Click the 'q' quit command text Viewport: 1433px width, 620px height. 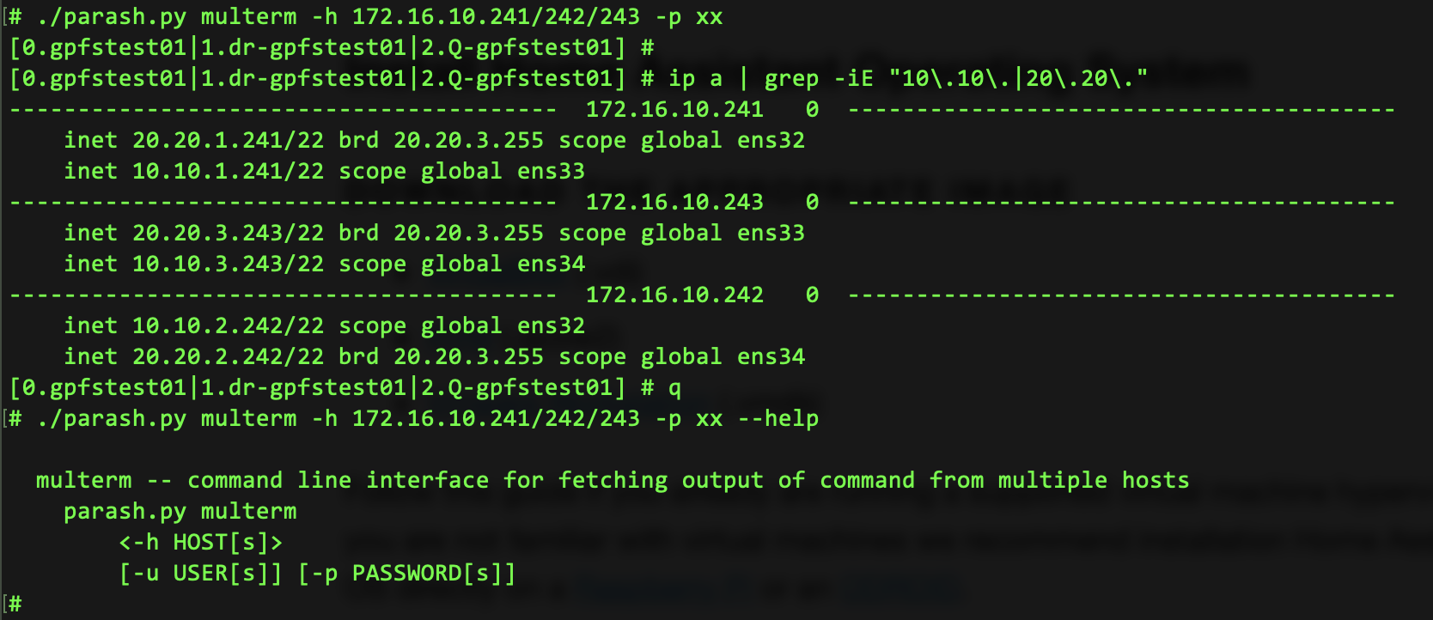(x=675, y=388)
